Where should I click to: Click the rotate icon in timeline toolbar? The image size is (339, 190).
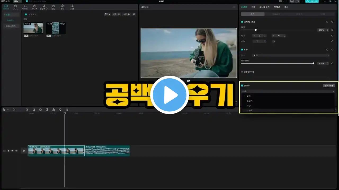(x=60, y=110)
